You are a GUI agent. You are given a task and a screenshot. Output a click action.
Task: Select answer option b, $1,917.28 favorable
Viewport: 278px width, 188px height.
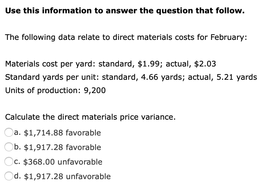click(8, 147)
